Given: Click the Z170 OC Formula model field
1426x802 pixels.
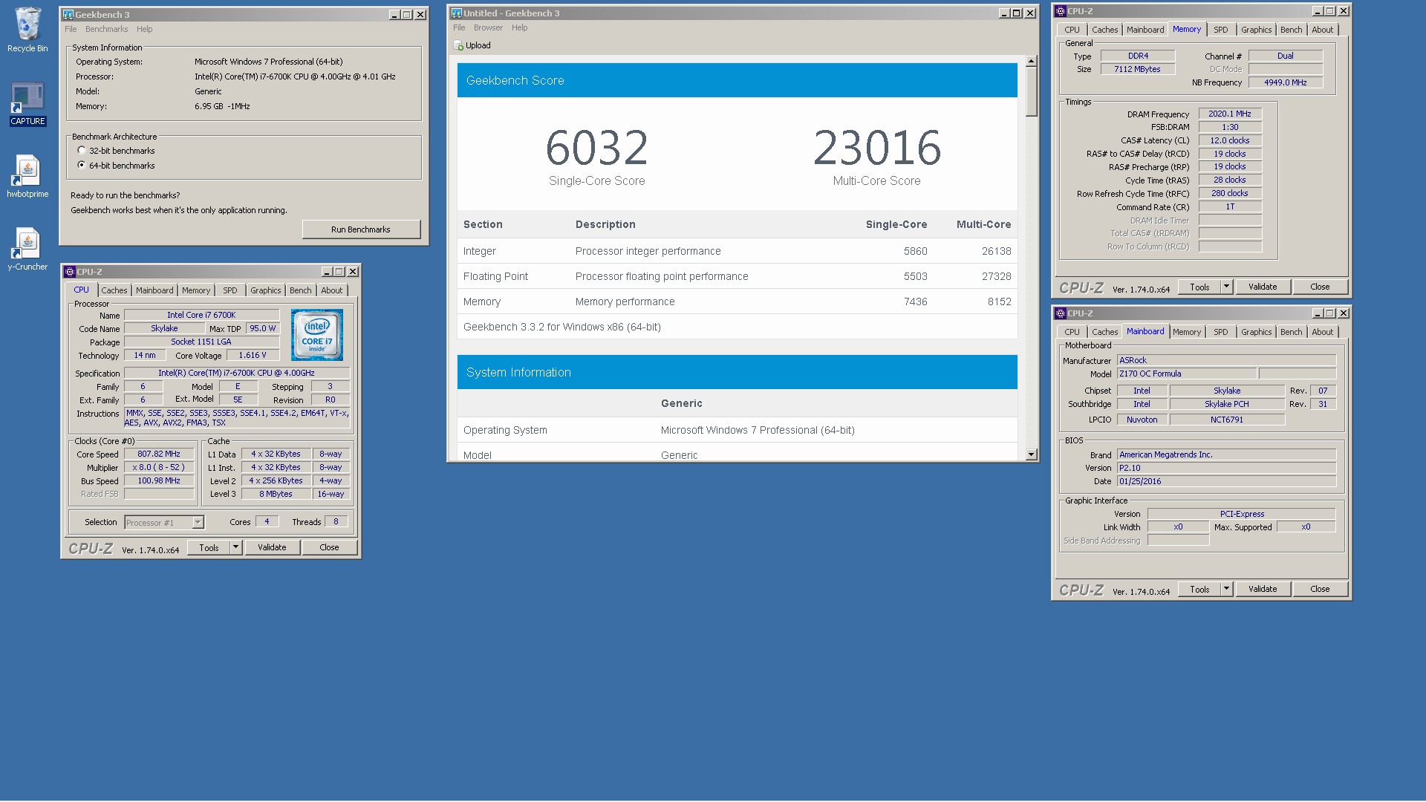Looking at the screenshot, I should 1187,374.
